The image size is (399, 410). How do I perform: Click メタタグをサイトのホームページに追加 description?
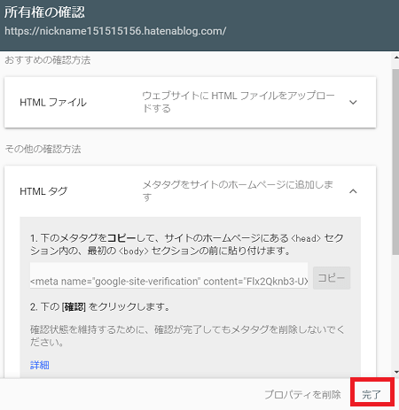(238, 191)
